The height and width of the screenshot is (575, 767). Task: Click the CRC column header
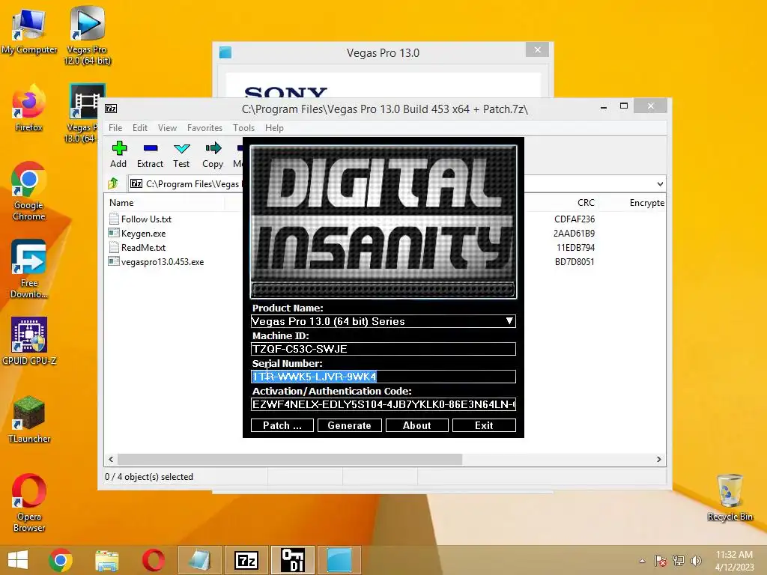pyautogui.click(x=586, y=202)
